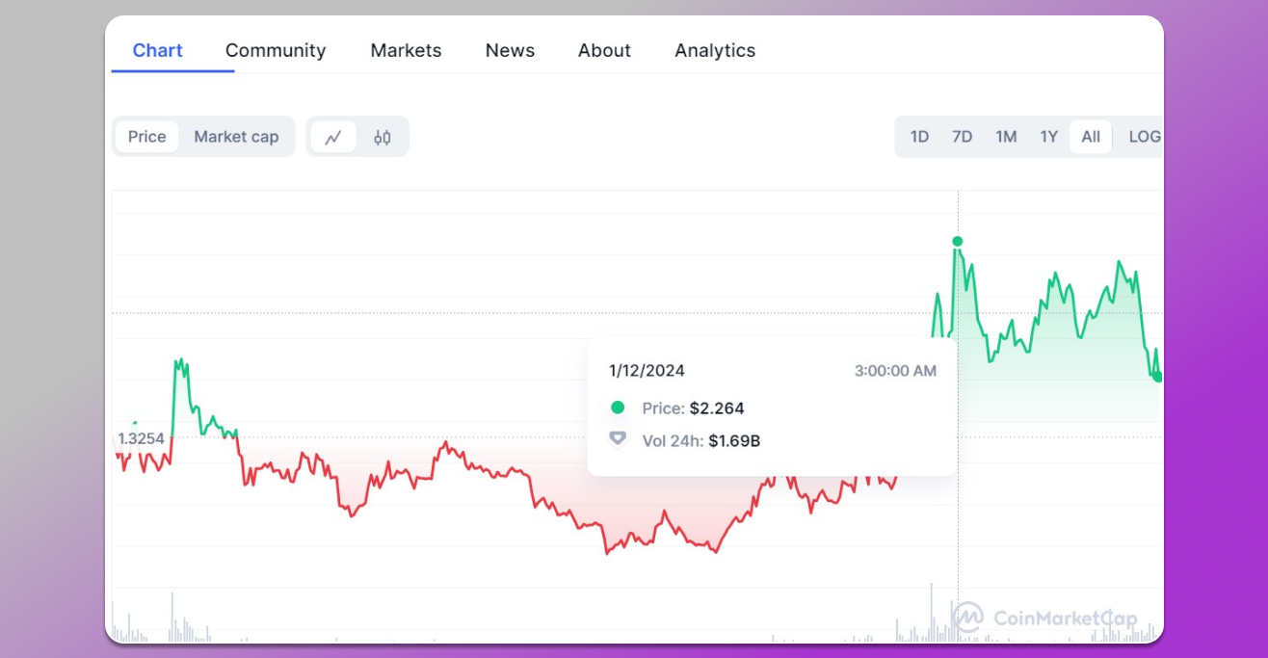Toggle the LOG scale option

point(1145,136)
